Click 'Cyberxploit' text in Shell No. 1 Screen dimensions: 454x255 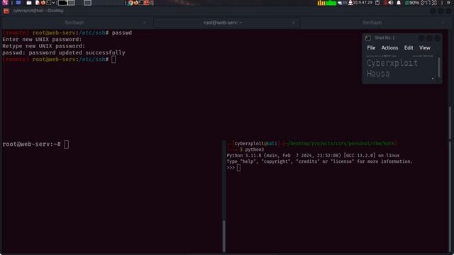coord(392,63)
